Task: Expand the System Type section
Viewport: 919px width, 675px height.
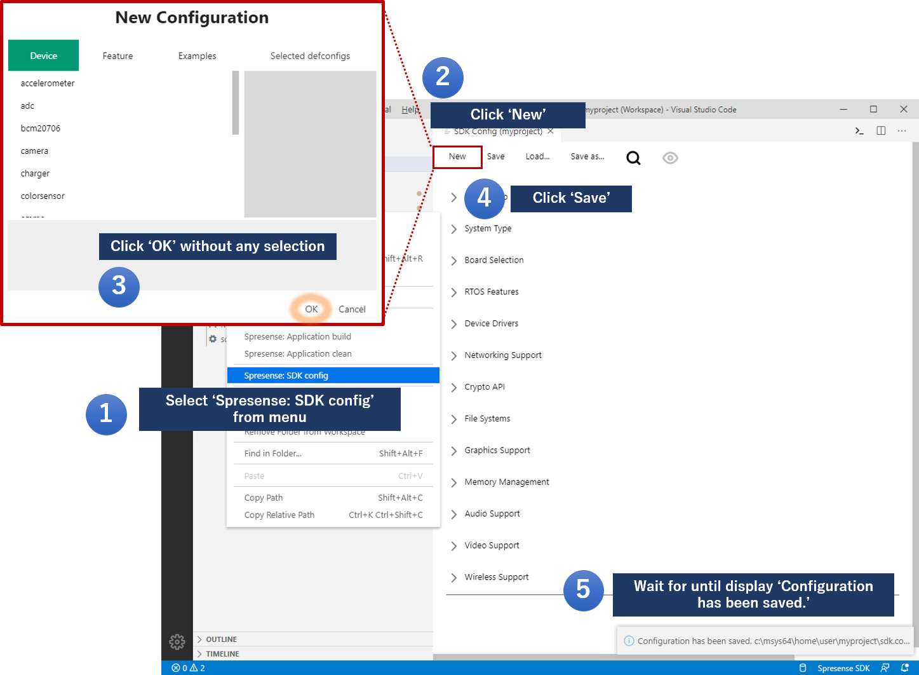Action: (x=487, y=229)
